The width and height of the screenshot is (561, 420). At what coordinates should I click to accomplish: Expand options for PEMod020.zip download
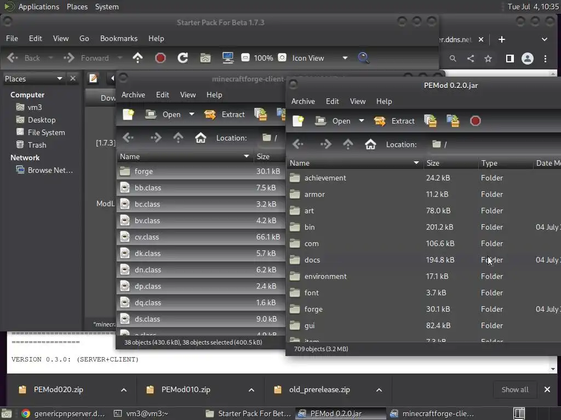pyautogui.click(x=124, y=390)
